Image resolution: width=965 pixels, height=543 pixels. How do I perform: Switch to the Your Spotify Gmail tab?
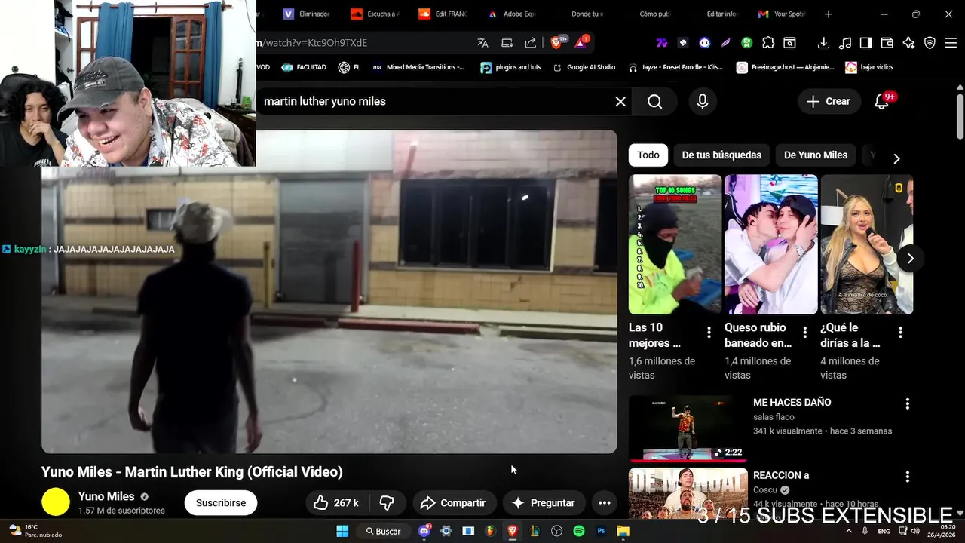(783, 14)
